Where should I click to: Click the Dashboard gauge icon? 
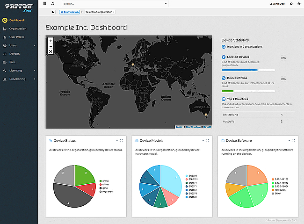5,20
